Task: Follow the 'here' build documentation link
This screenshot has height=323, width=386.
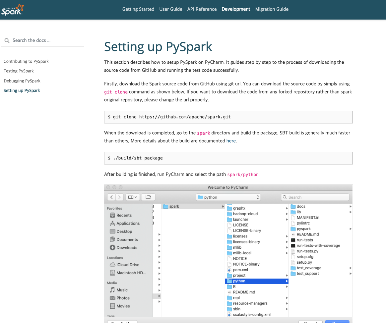Action: point(231,141)
